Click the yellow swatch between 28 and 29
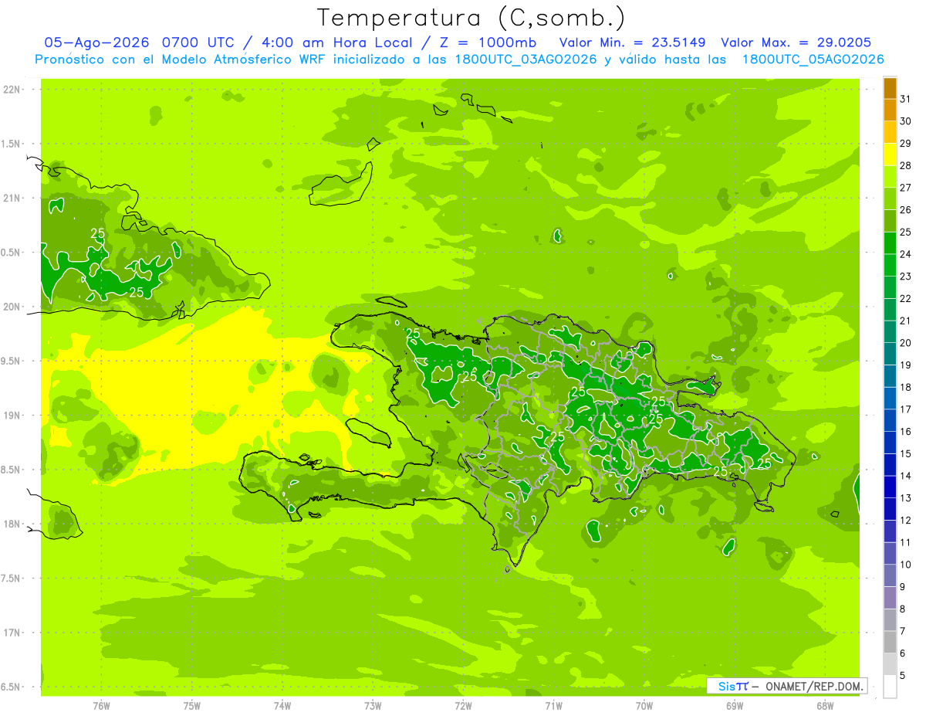Screen dimensions: 926x716 click(x=890, y=154)
